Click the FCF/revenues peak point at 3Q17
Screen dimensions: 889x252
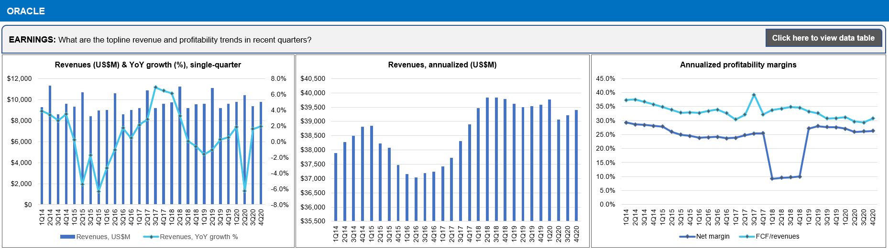click(754, 95)
